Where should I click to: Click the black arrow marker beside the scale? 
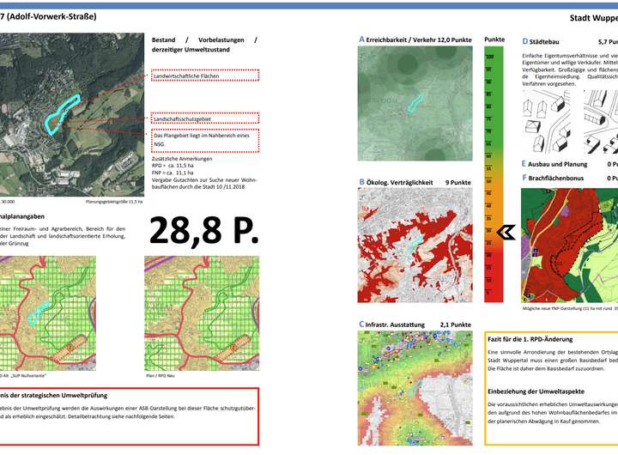506,233
